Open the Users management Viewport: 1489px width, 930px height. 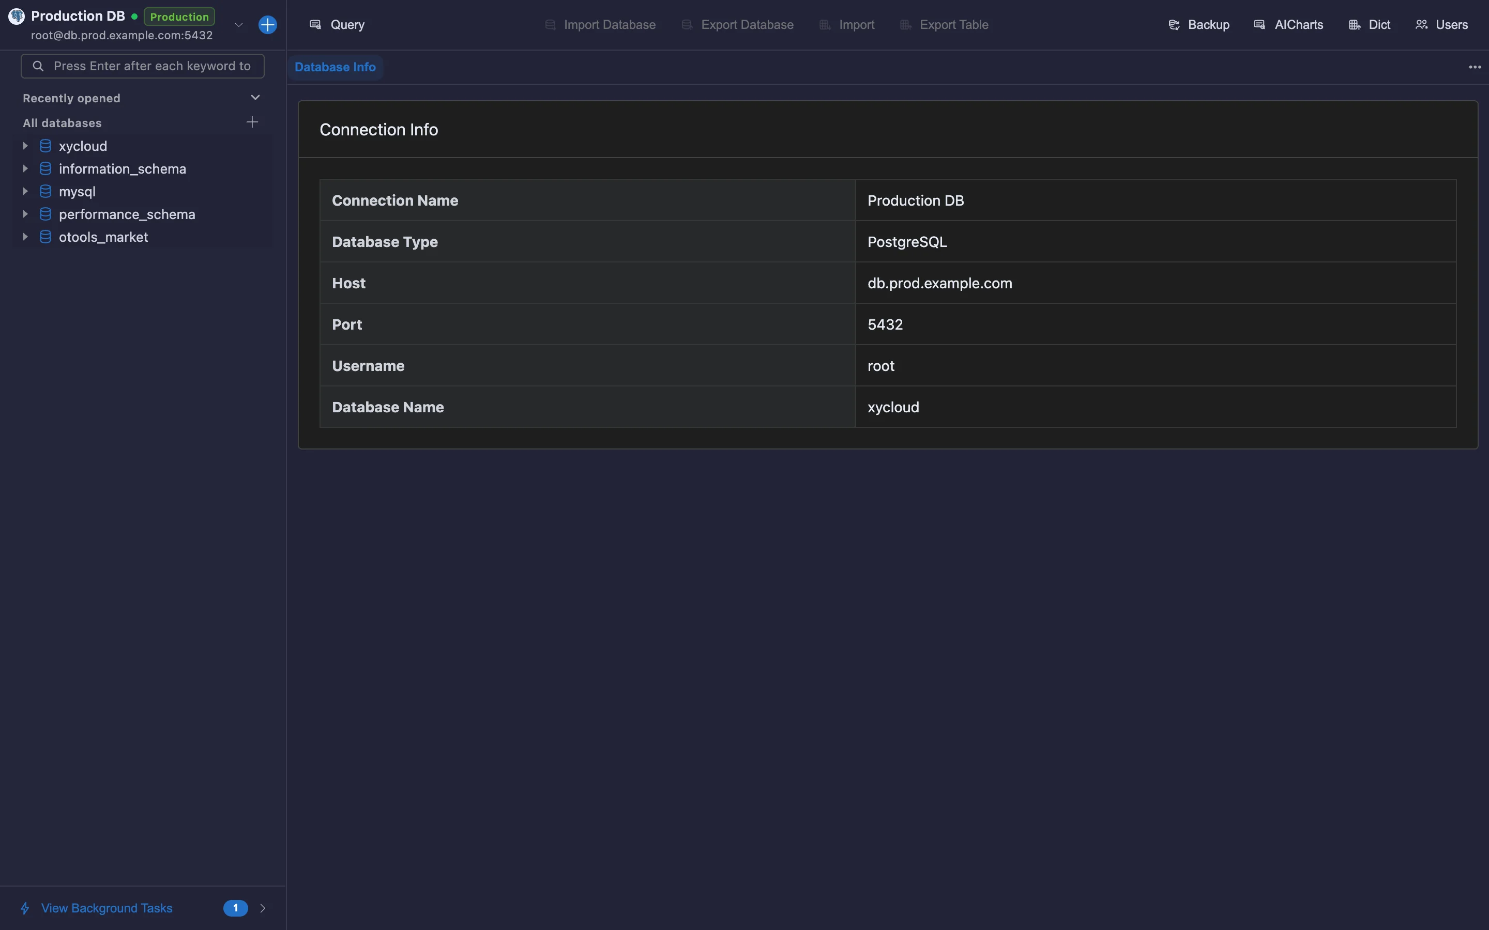pyautogui.click(x=1441, y=25)
